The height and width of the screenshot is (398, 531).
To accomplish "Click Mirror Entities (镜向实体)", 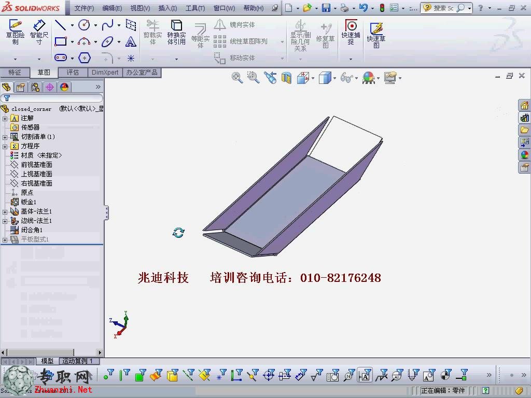I will click(235, 25).
